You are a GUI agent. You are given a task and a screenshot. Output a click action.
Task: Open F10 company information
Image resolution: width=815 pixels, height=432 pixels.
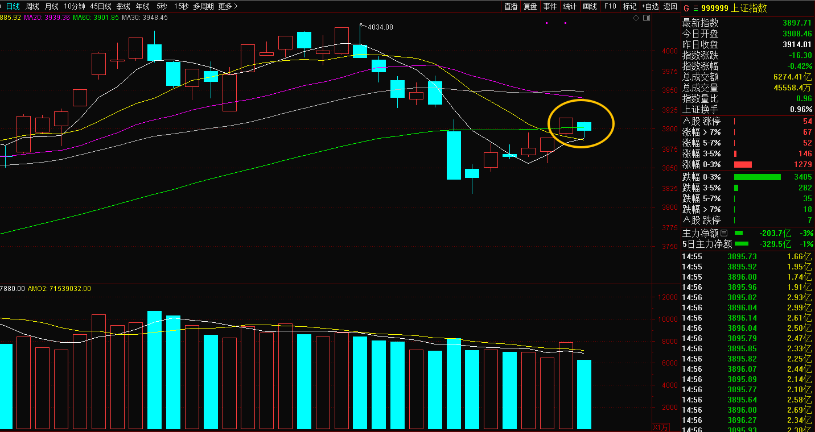[x=610, y=6]
